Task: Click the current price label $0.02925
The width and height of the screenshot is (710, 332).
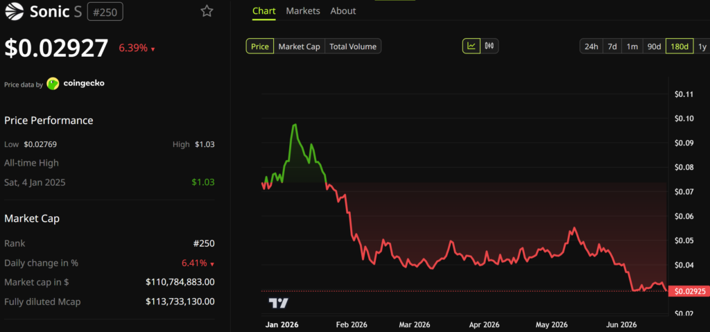Action: pos(690,291)
